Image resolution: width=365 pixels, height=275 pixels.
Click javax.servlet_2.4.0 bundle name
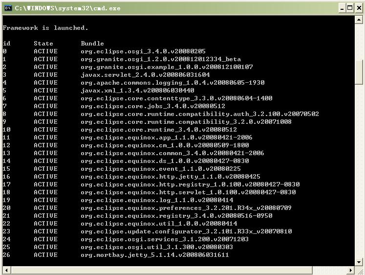point(145,75)
